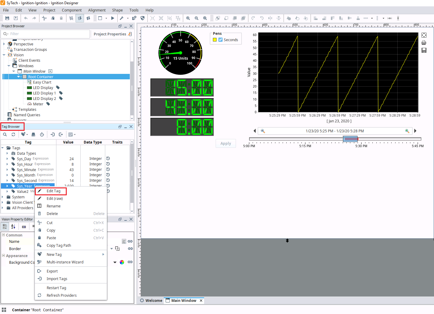
Task: Search tags with Tag Browser magnifier icon
Action: (x=5, y=134)
